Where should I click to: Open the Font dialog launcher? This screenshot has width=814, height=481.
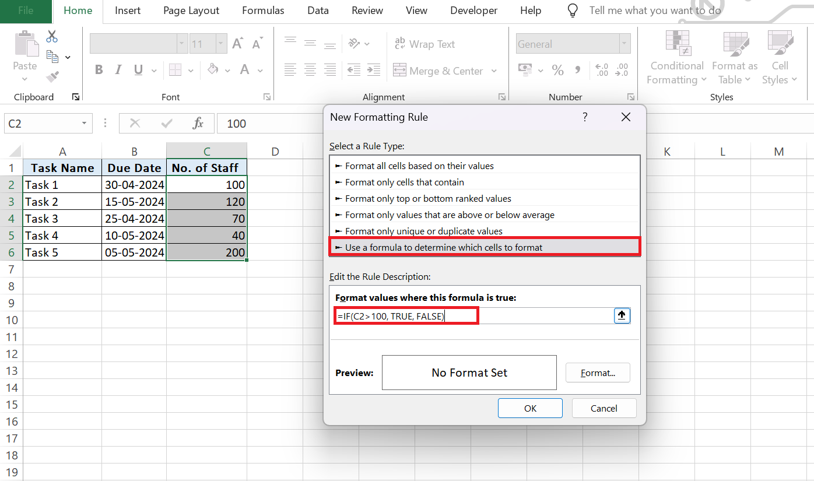pyautogui.click(x=267, y=97)
